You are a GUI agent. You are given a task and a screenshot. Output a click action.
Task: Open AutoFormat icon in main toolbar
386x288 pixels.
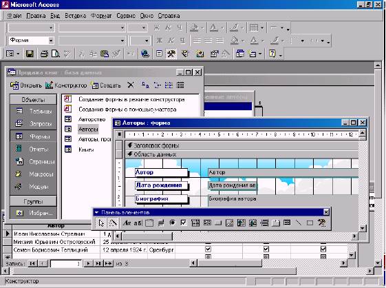185,54
